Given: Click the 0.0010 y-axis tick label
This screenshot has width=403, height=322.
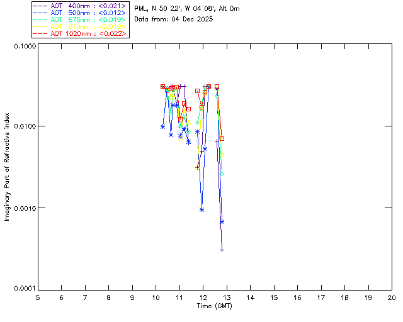Looking at the screenshot, I should pos(25,208).
